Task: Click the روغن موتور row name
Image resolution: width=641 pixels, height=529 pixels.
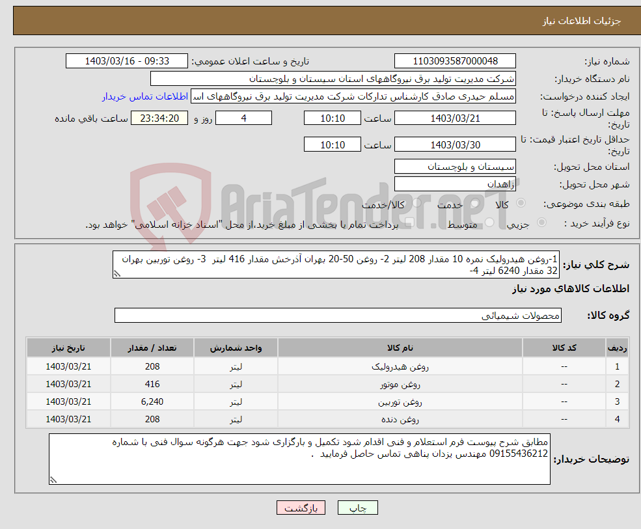Action: coord(400,385)
